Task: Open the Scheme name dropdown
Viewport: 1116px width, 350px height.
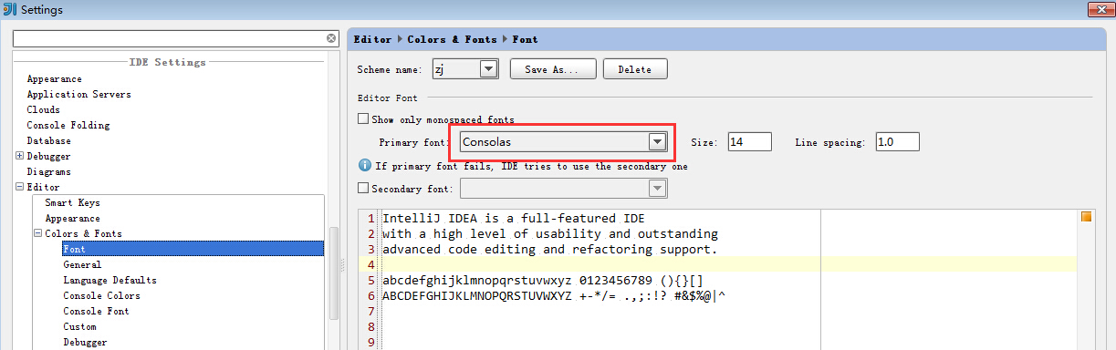Action: (488, 68)
